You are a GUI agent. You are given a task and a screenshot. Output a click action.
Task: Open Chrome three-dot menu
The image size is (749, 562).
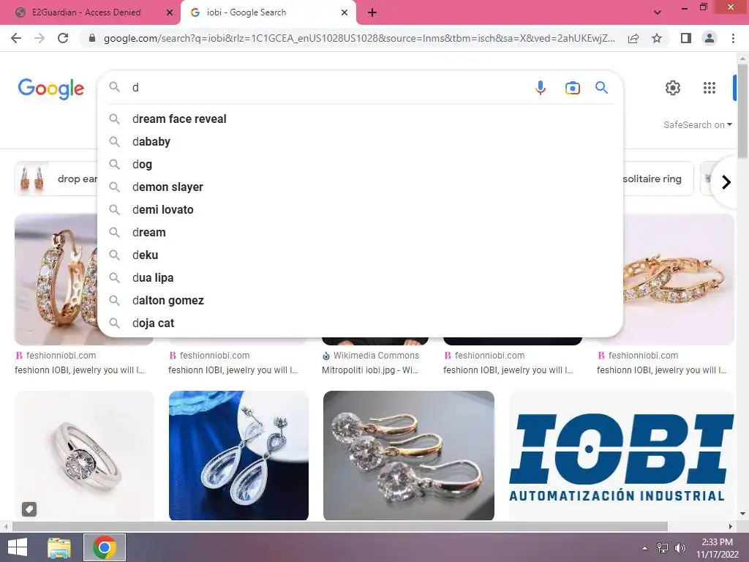(733, 38)
